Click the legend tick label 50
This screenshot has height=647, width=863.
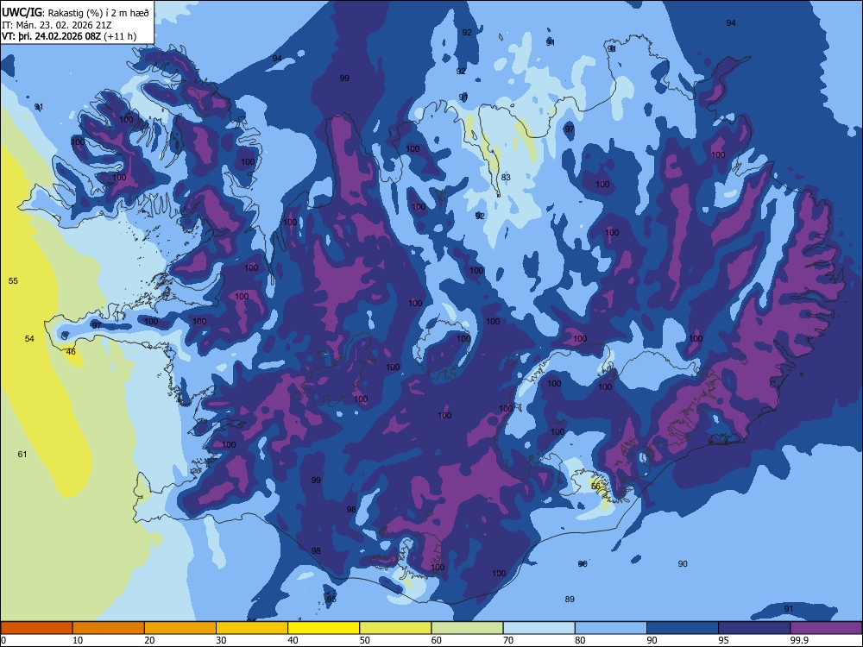click(x=365, y=640)
